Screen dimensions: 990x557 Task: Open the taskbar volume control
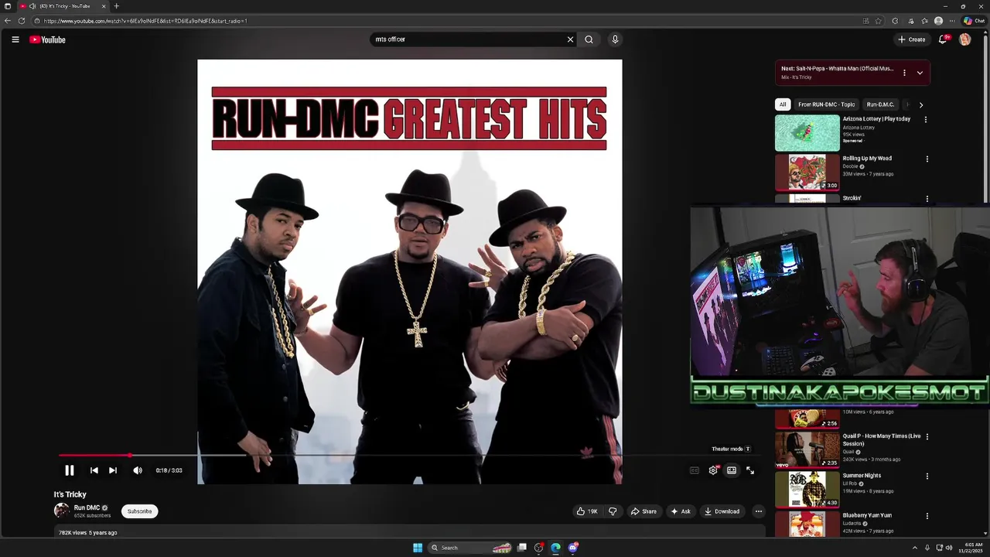(950, 548)
